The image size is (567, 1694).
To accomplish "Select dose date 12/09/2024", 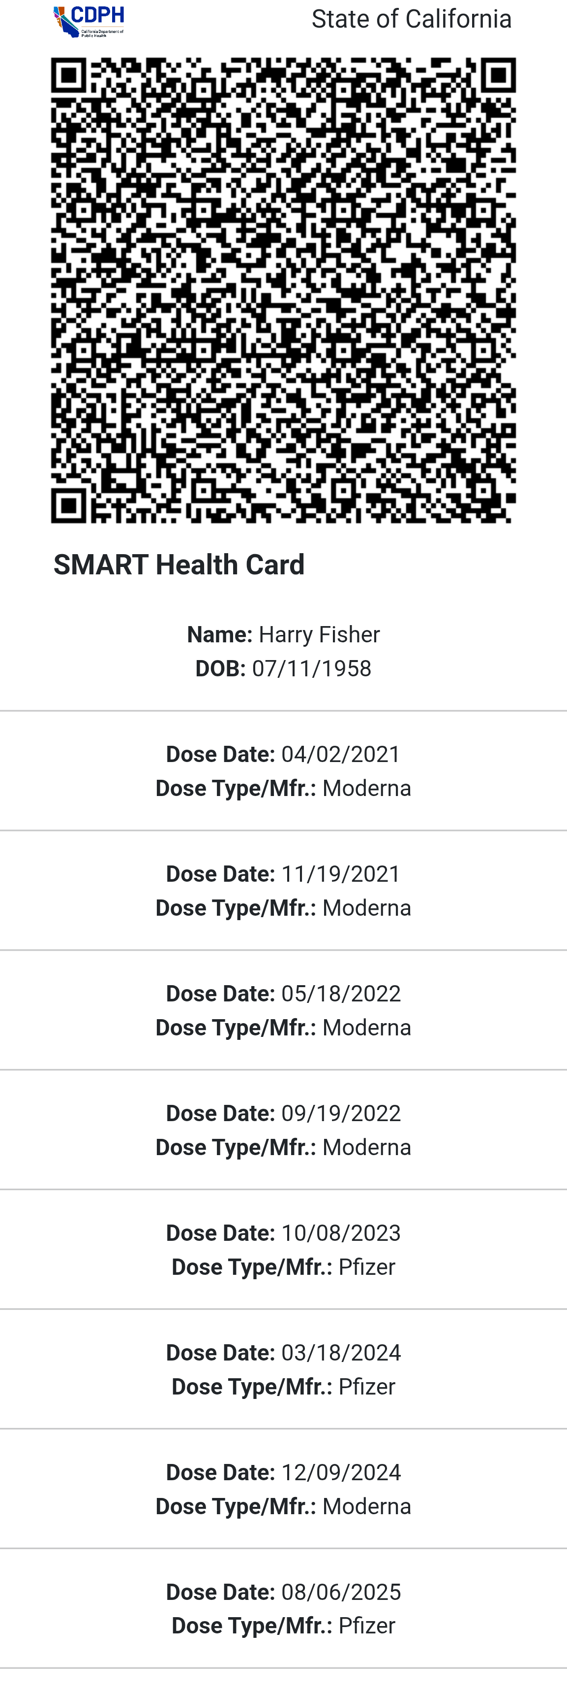I will click(341, 1472).
